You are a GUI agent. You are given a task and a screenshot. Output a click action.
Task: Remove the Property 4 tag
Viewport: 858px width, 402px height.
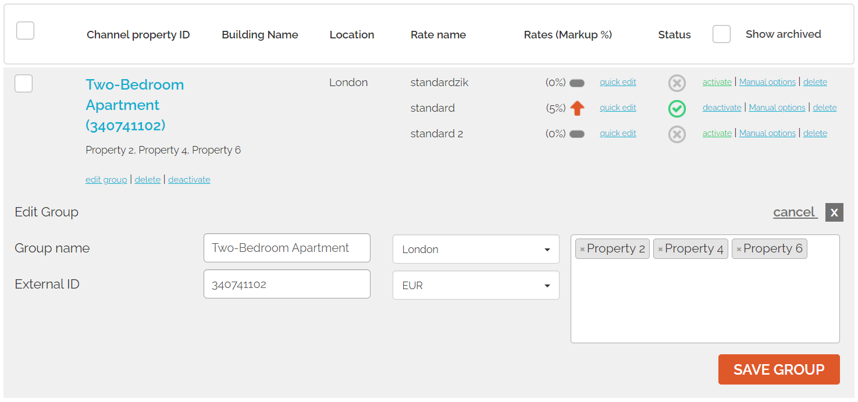click(x=660, y=250)
